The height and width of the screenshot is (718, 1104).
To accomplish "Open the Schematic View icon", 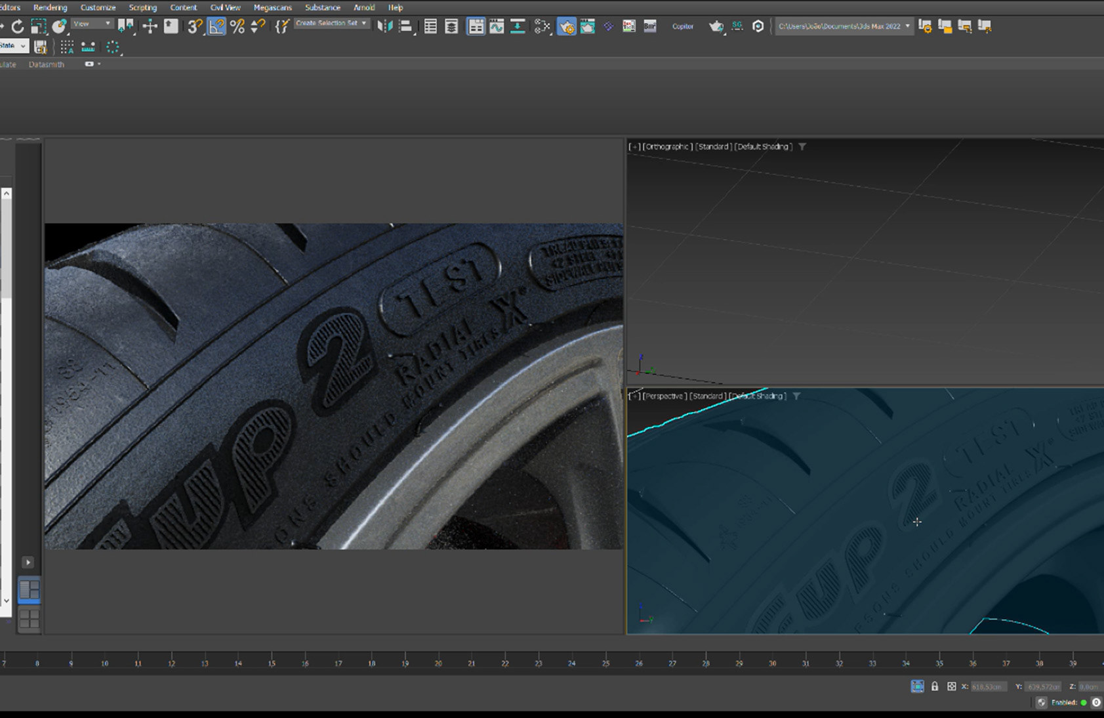I will coord(518,26).
